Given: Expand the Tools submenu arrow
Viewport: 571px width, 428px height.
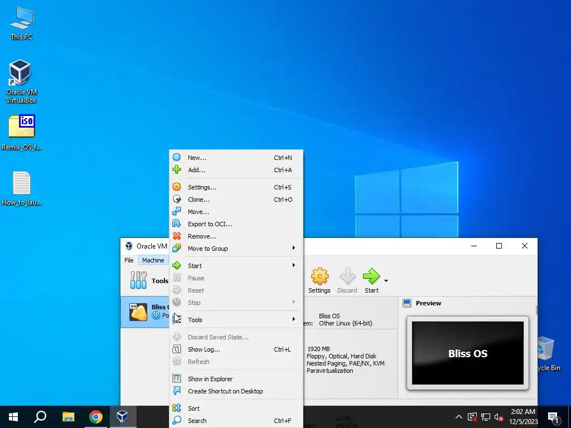Looking at the screenshot, I should pyautogui.click(x=293, y=319).
